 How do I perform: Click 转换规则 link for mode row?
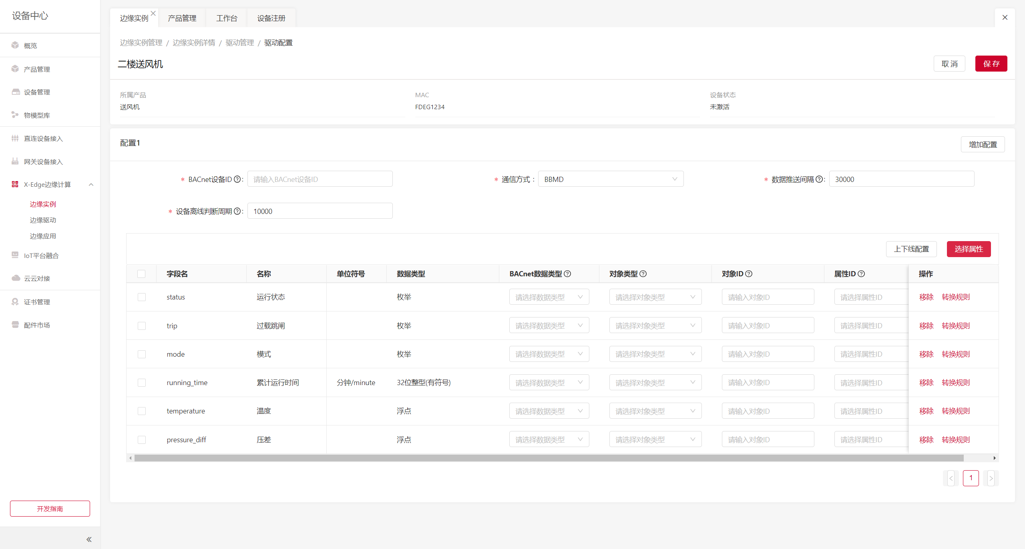[x=955, y=354]
